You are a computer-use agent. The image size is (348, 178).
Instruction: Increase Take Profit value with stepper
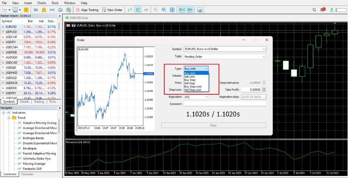click(264, 88)
